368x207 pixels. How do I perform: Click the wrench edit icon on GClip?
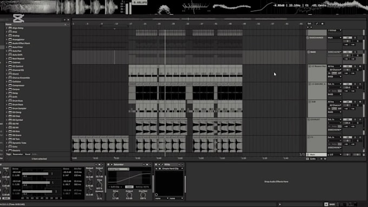[x=162, y=164]
